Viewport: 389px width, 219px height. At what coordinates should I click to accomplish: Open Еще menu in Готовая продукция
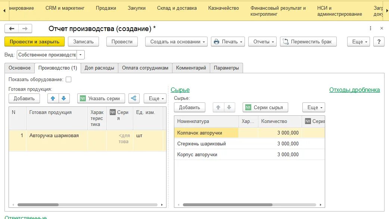tap(155, 98)
